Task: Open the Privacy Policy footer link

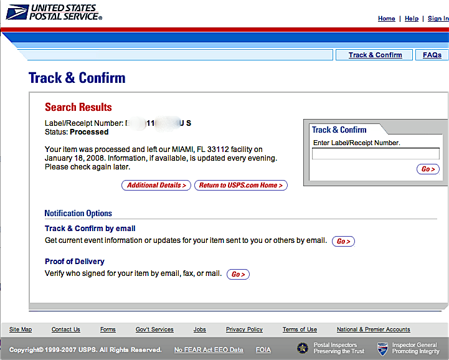Action: [x=244, y=329]
